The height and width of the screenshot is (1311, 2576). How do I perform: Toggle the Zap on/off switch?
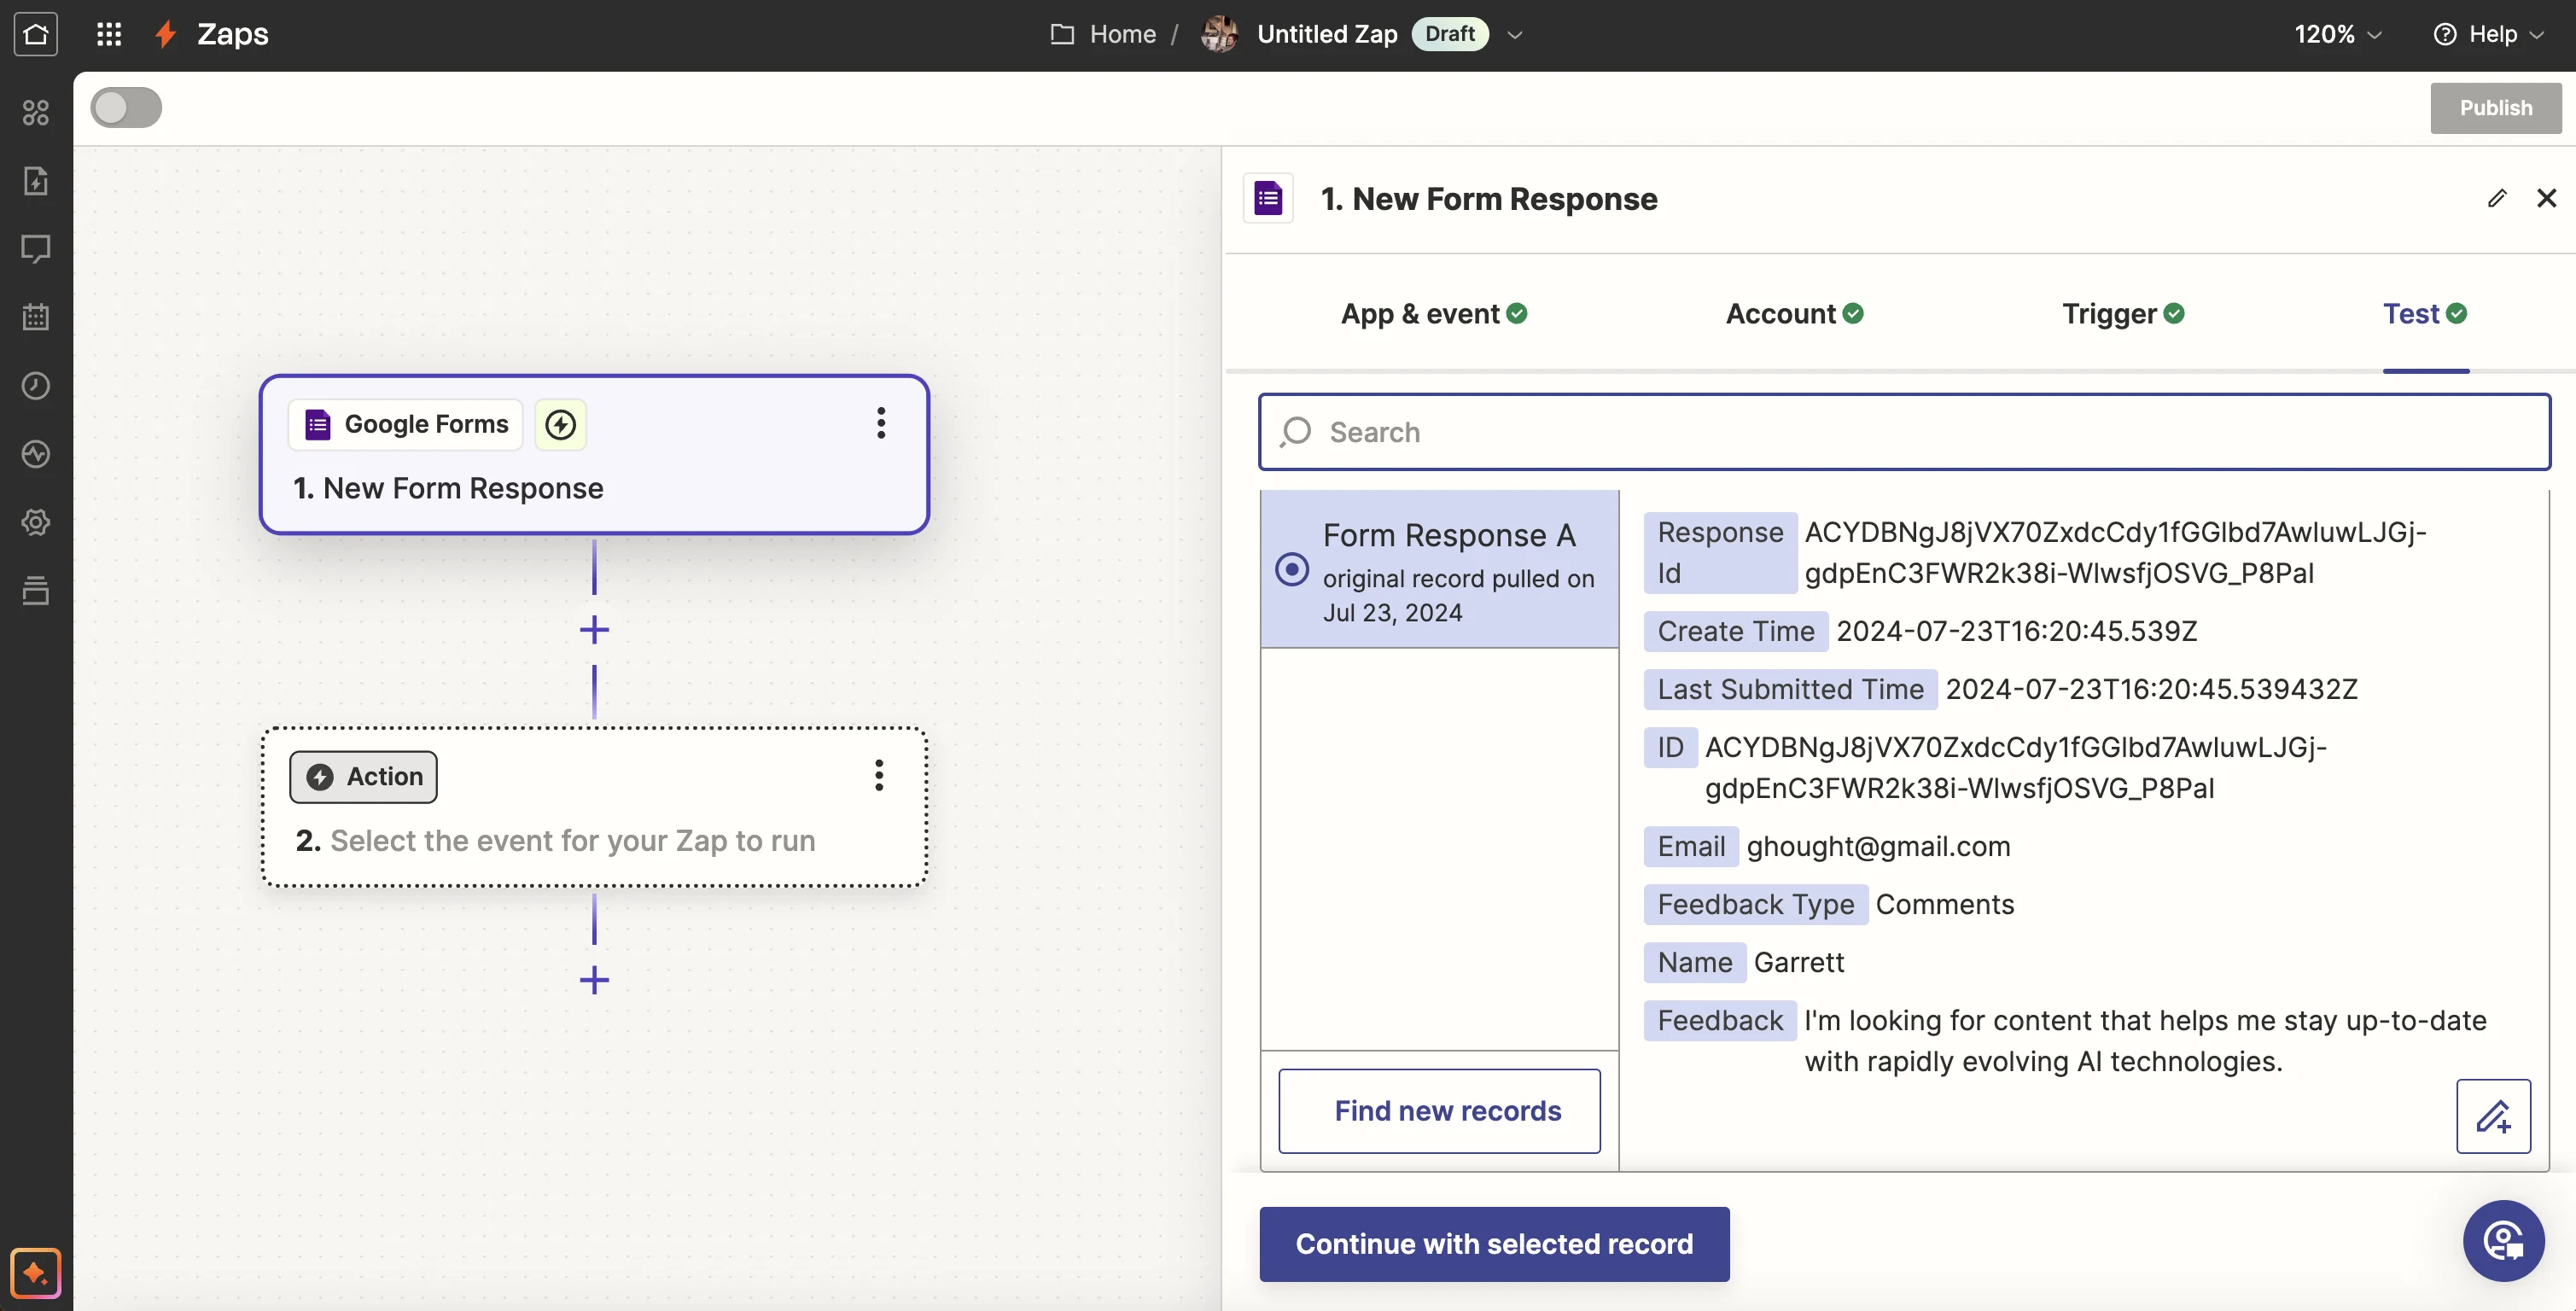(126, 108)
